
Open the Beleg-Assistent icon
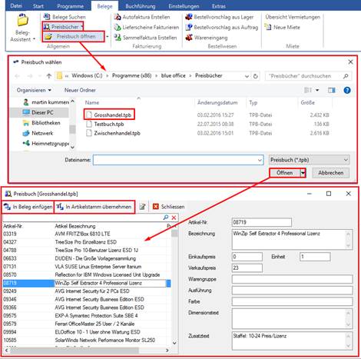[22, 20]
